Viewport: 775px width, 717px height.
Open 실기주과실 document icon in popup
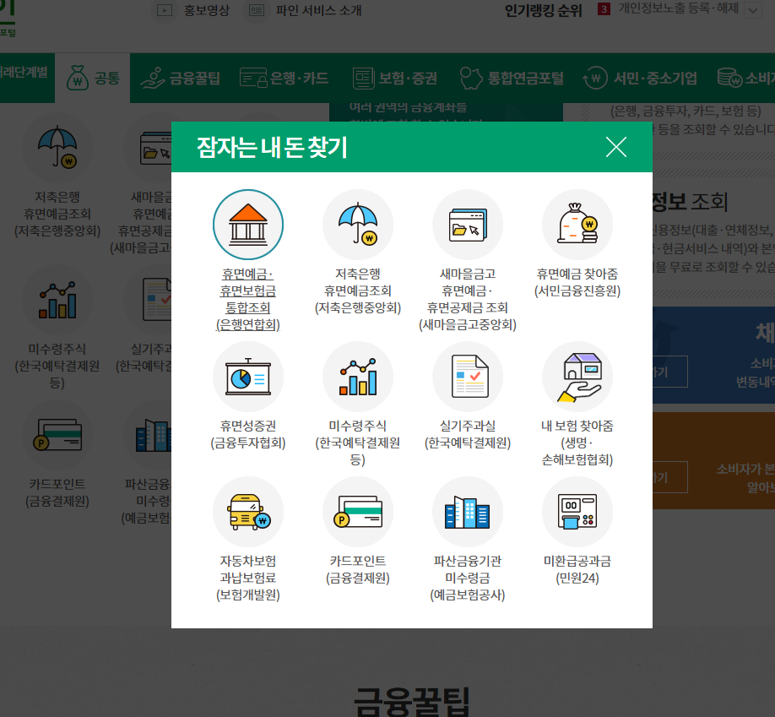pyautogui.click(x=468, y=377)
